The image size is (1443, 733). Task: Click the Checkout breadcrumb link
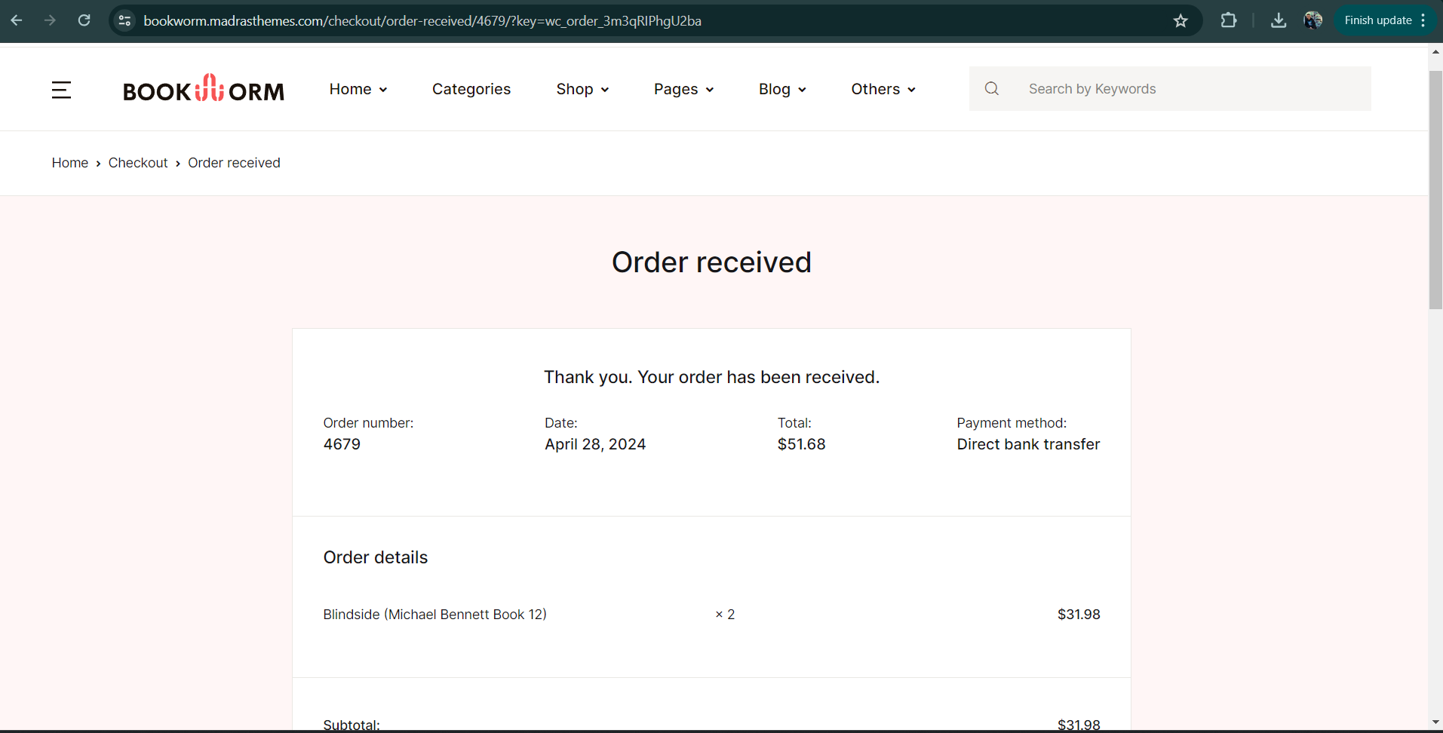click(138, 163)
